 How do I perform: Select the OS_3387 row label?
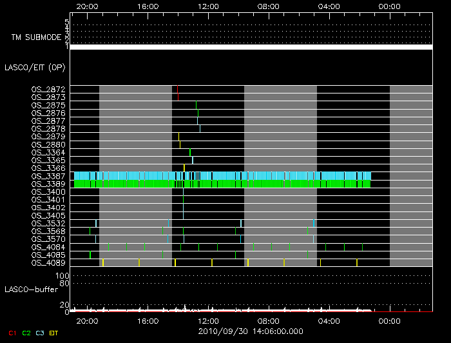click(48, 176)
